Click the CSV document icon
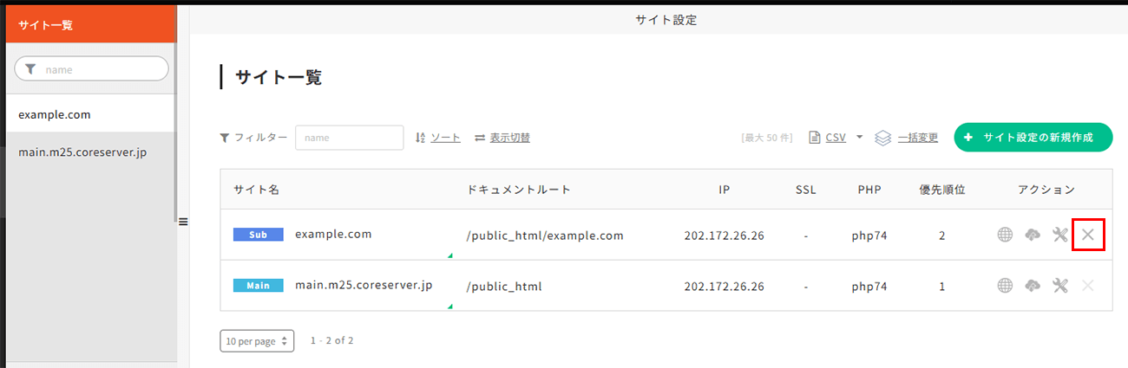1128x368 pixels. pos(814,138)
